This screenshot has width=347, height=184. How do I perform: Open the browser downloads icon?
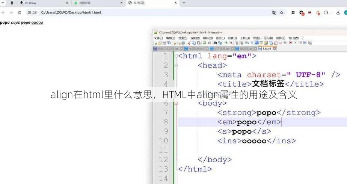tap(338, 13)
